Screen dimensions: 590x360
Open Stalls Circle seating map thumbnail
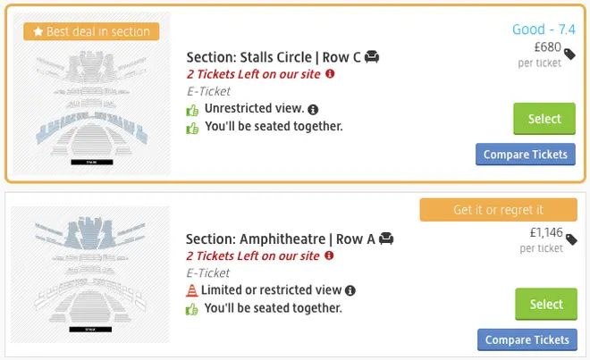[x=91, y=93]
